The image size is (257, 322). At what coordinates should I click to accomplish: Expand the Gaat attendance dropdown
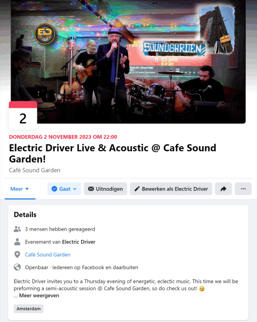[x=64, y=189]
